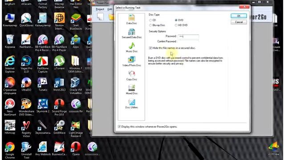Select the DVD disc type

176,20
